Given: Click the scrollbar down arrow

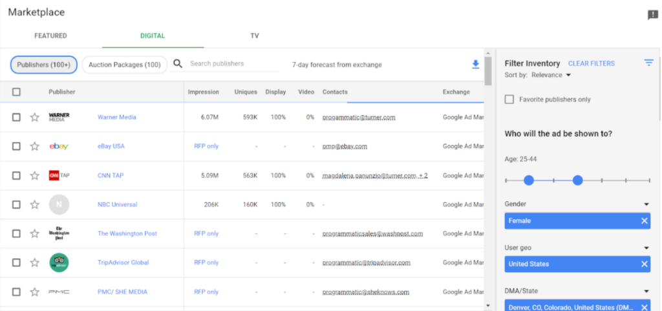Looking at the screenshot, I should [488, 306].
